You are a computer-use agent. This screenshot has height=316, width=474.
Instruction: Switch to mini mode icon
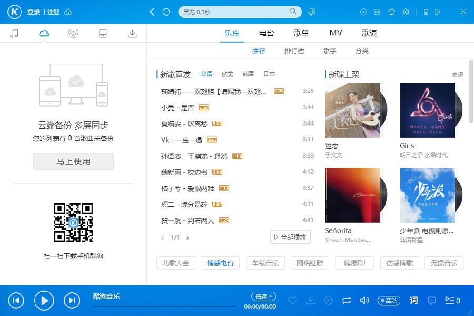[438, 12]
